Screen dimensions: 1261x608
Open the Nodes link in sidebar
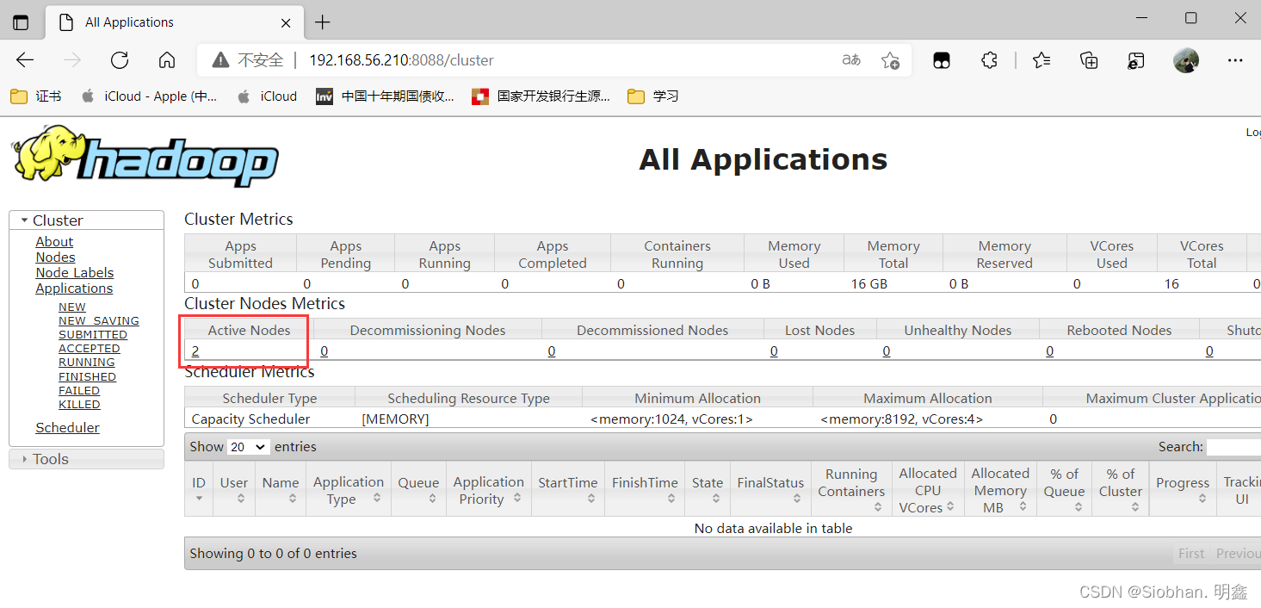point(55,257)
